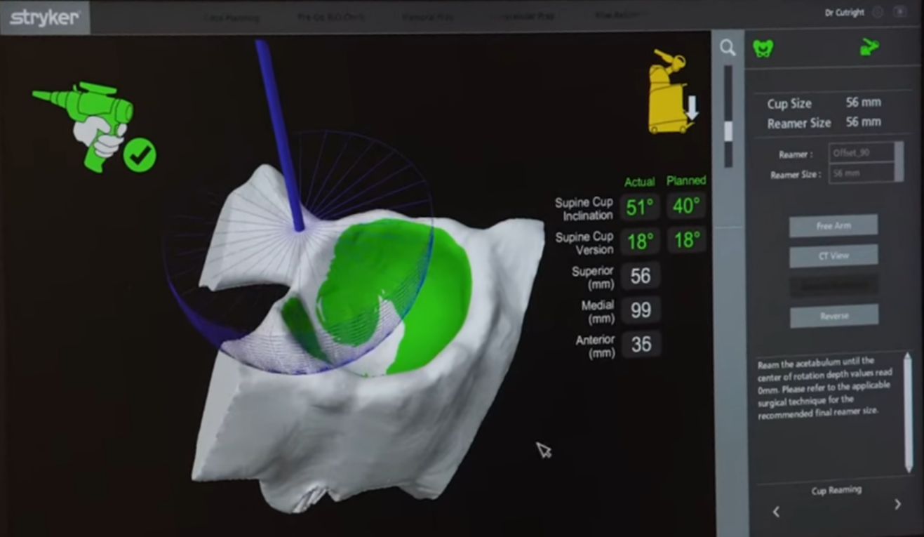Viewport: 924px width, 537px height.
Task: Click the magnifying glass zoom icon
Action: click(728, 48)
